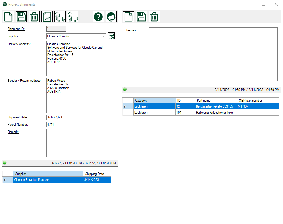Create a new part entry in right panel
Screen dimensions: 283x224
coord(128,17)
